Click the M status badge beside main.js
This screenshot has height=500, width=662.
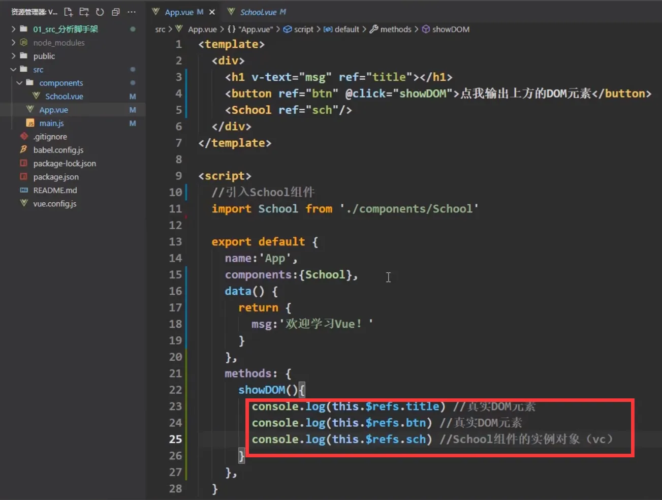(133, 123)
